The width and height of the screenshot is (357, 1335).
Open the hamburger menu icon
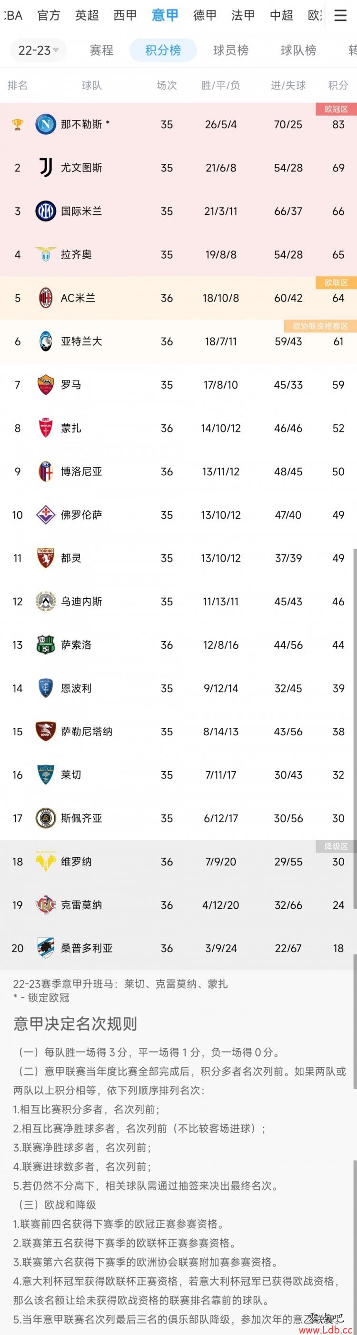[x=340, y=16]
